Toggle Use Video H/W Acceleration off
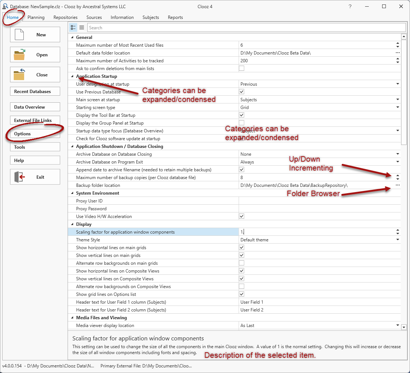Viewport: 410px width, 373px height. pyautogui.click(x=241, y=216)
